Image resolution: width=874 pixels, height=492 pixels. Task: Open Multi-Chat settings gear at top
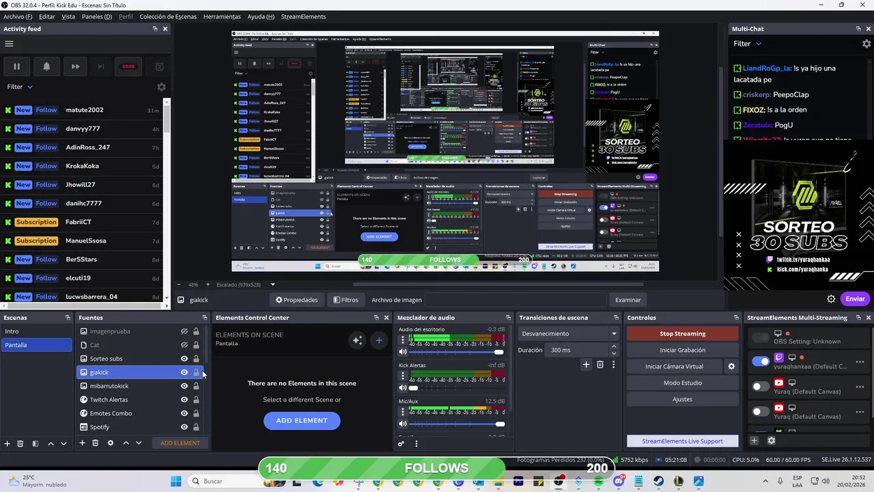coord(866,44)
